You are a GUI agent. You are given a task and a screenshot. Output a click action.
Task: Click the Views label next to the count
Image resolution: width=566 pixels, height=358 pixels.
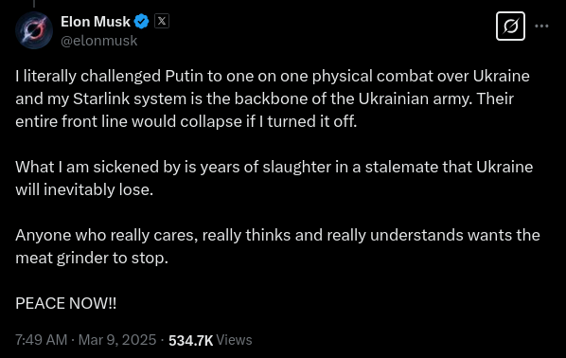tap(235, 340)
